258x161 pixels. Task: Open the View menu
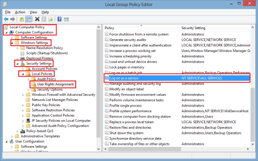pyautogui.click(x=33, y=12)
